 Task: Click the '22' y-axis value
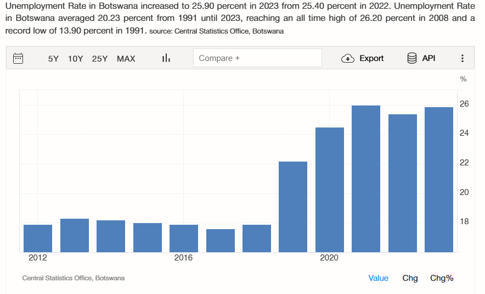[x=464, y=163]
